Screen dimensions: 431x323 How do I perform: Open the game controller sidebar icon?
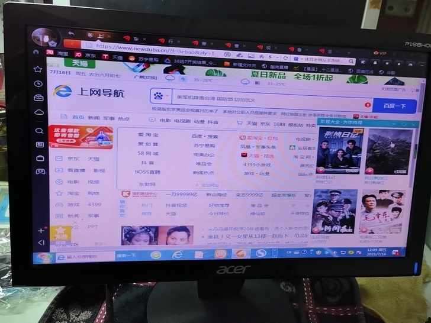(40, 172)
